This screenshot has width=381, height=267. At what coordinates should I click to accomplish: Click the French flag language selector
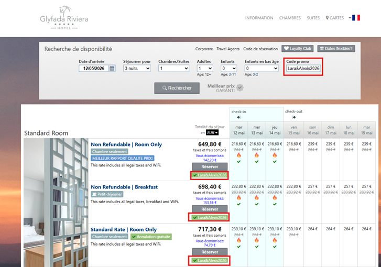pos(356,18)
